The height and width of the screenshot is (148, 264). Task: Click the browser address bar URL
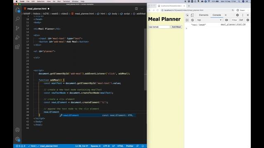click(184, 10)
